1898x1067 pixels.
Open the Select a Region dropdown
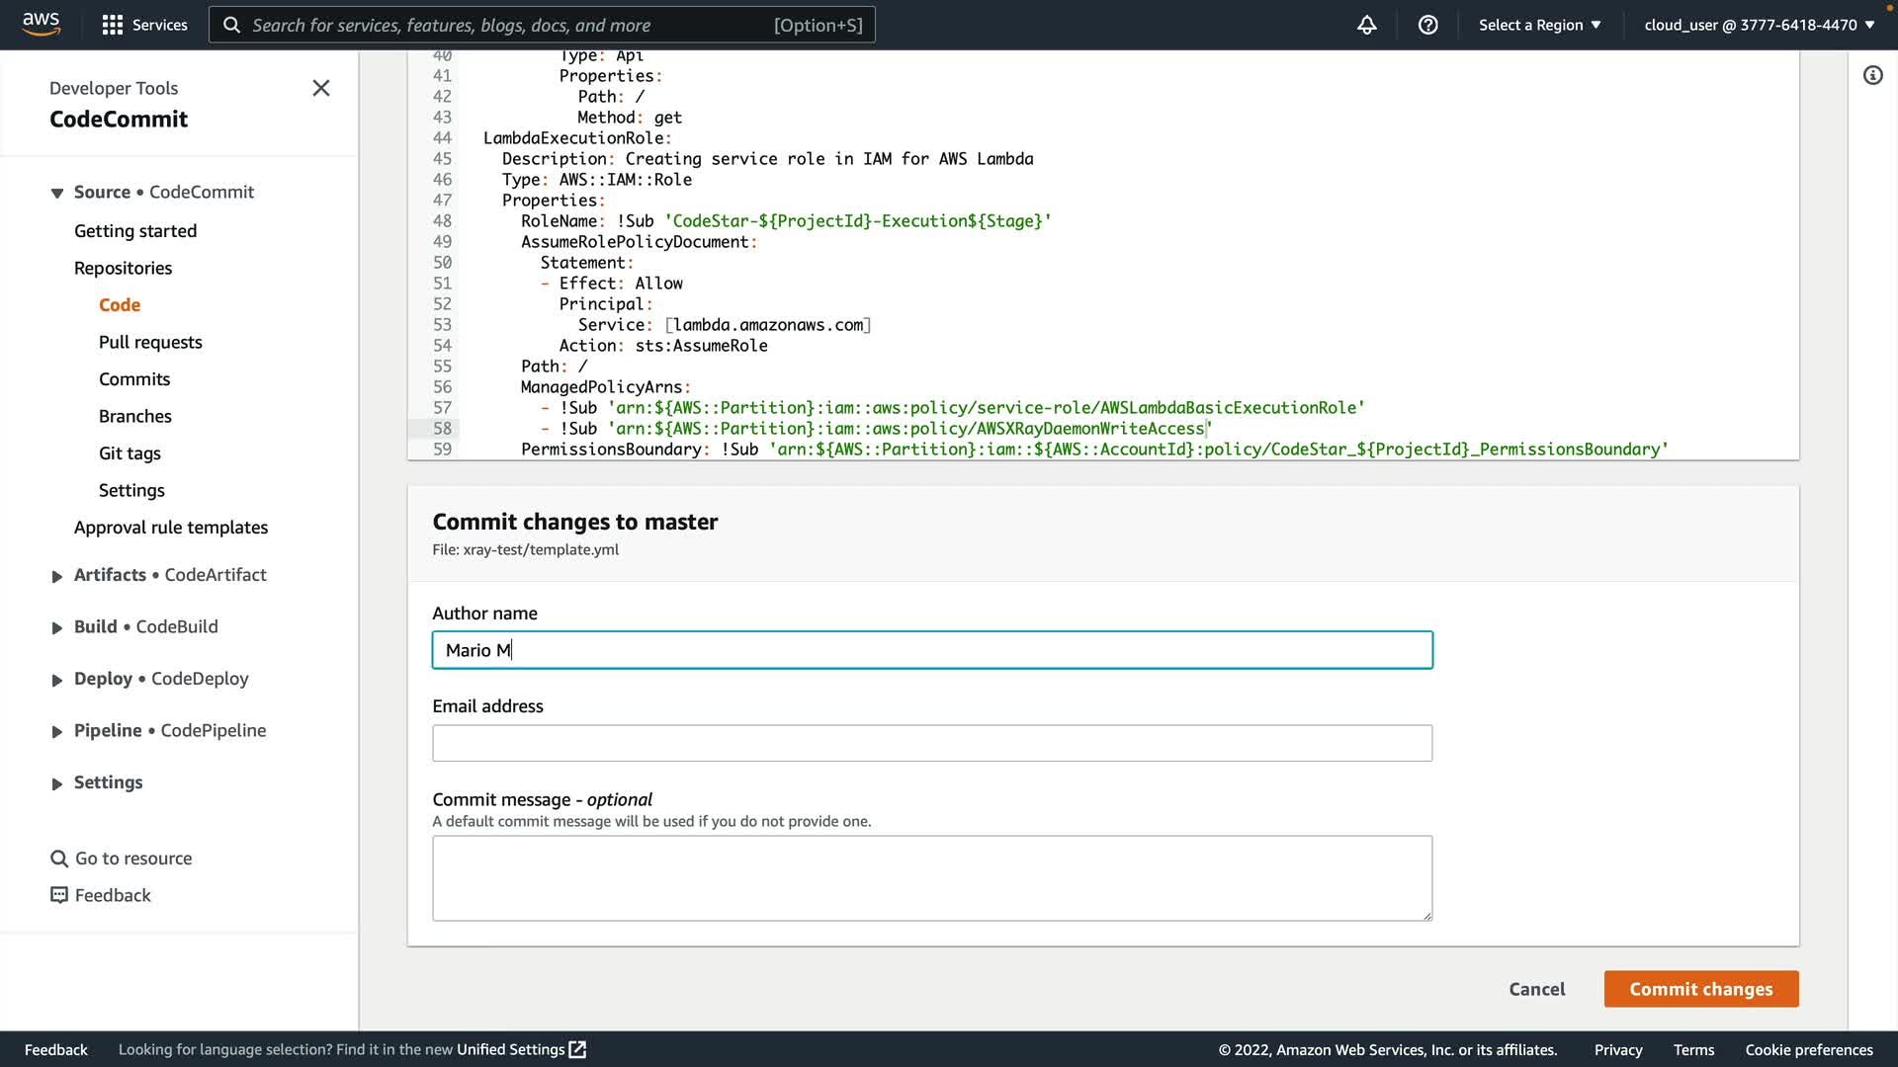1539,25
